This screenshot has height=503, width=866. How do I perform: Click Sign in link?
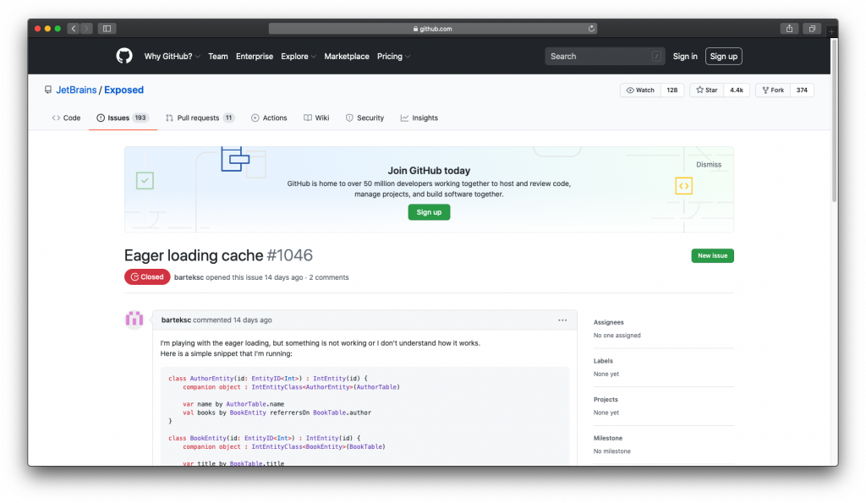pyautogui.click(x=685, y=57)
